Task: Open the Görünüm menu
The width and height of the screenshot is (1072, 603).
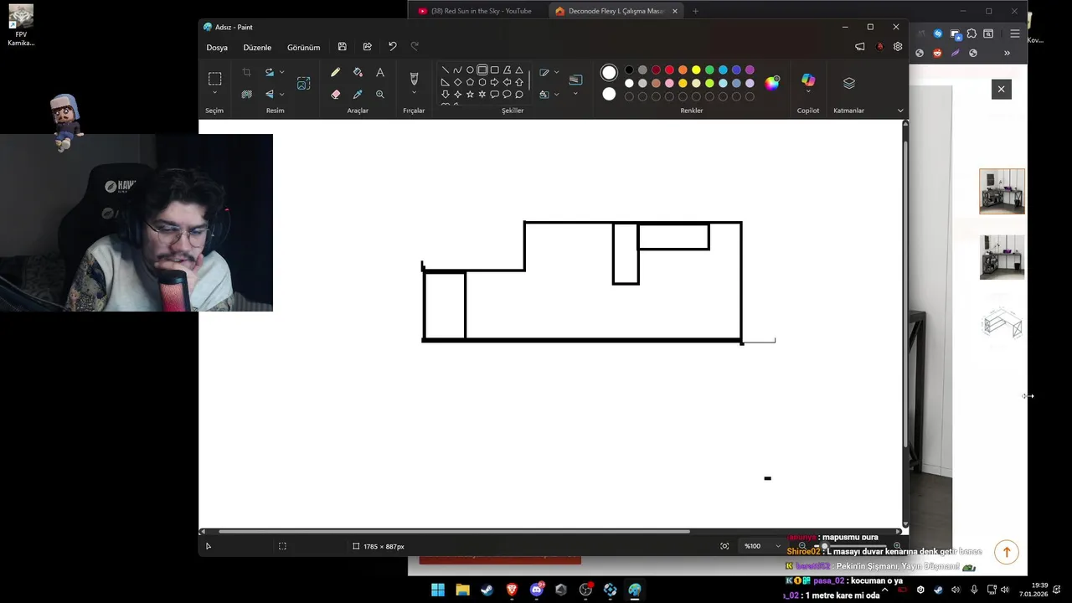Action: 303,47
